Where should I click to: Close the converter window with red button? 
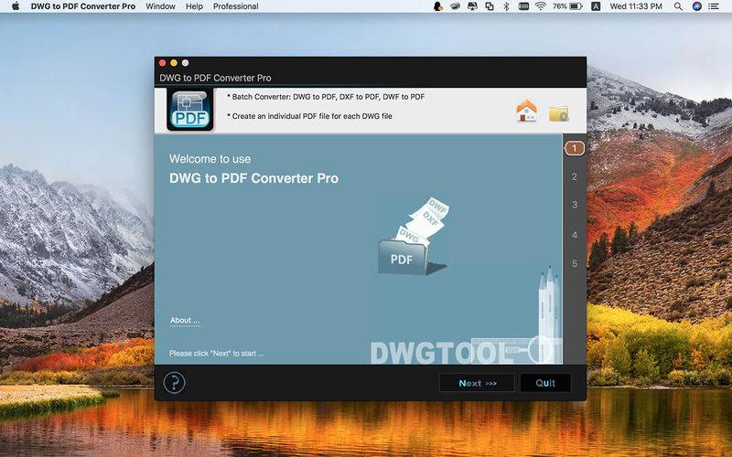[x=163, y=63]
